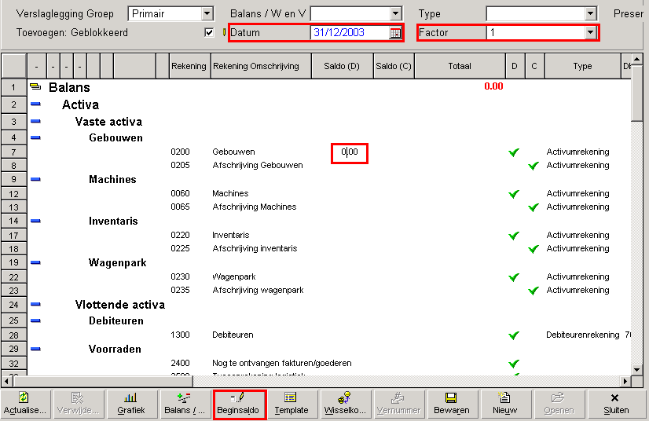Click the vertical scrollbar up arrow

pos(636,59)
